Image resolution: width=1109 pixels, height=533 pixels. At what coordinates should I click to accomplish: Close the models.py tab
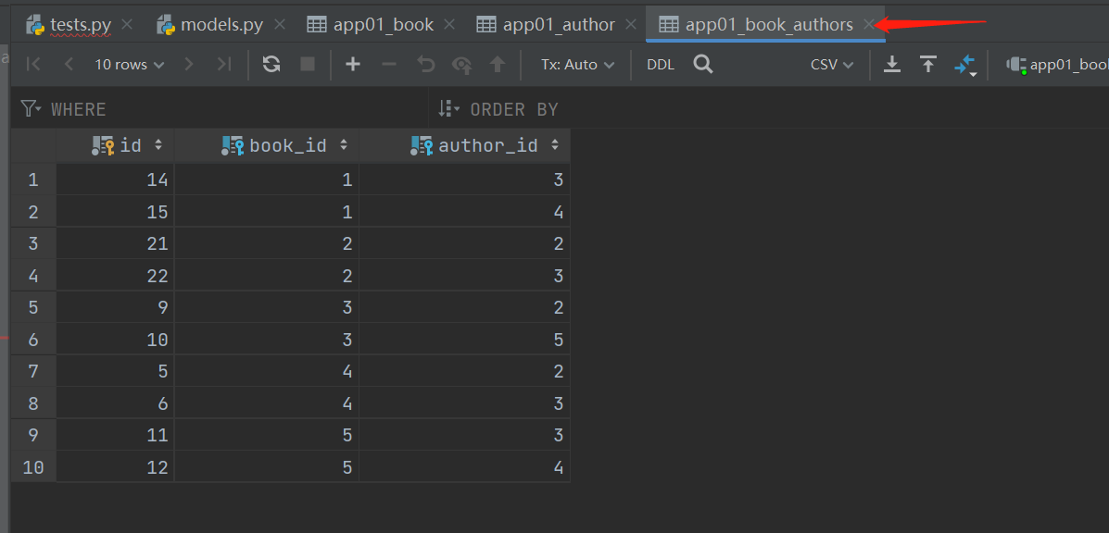pos(280,25)
